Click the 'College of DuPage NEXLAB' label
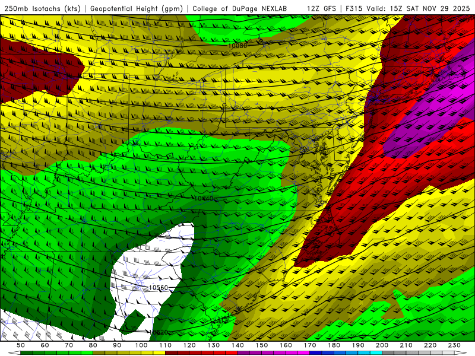This screenshot has width=475, height=356. coord(240,8)
